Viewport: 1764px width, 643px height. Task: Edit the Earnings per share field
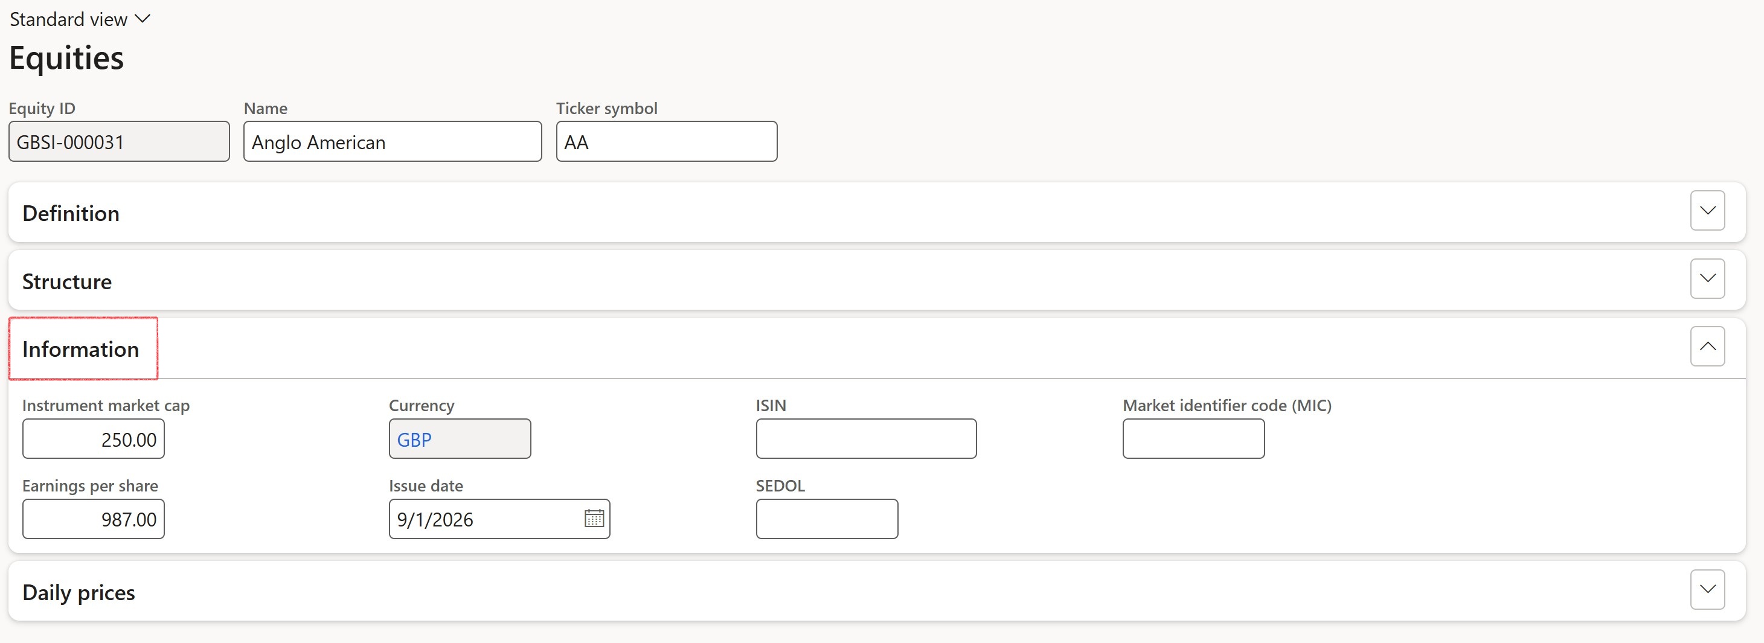tap(93, 519)
